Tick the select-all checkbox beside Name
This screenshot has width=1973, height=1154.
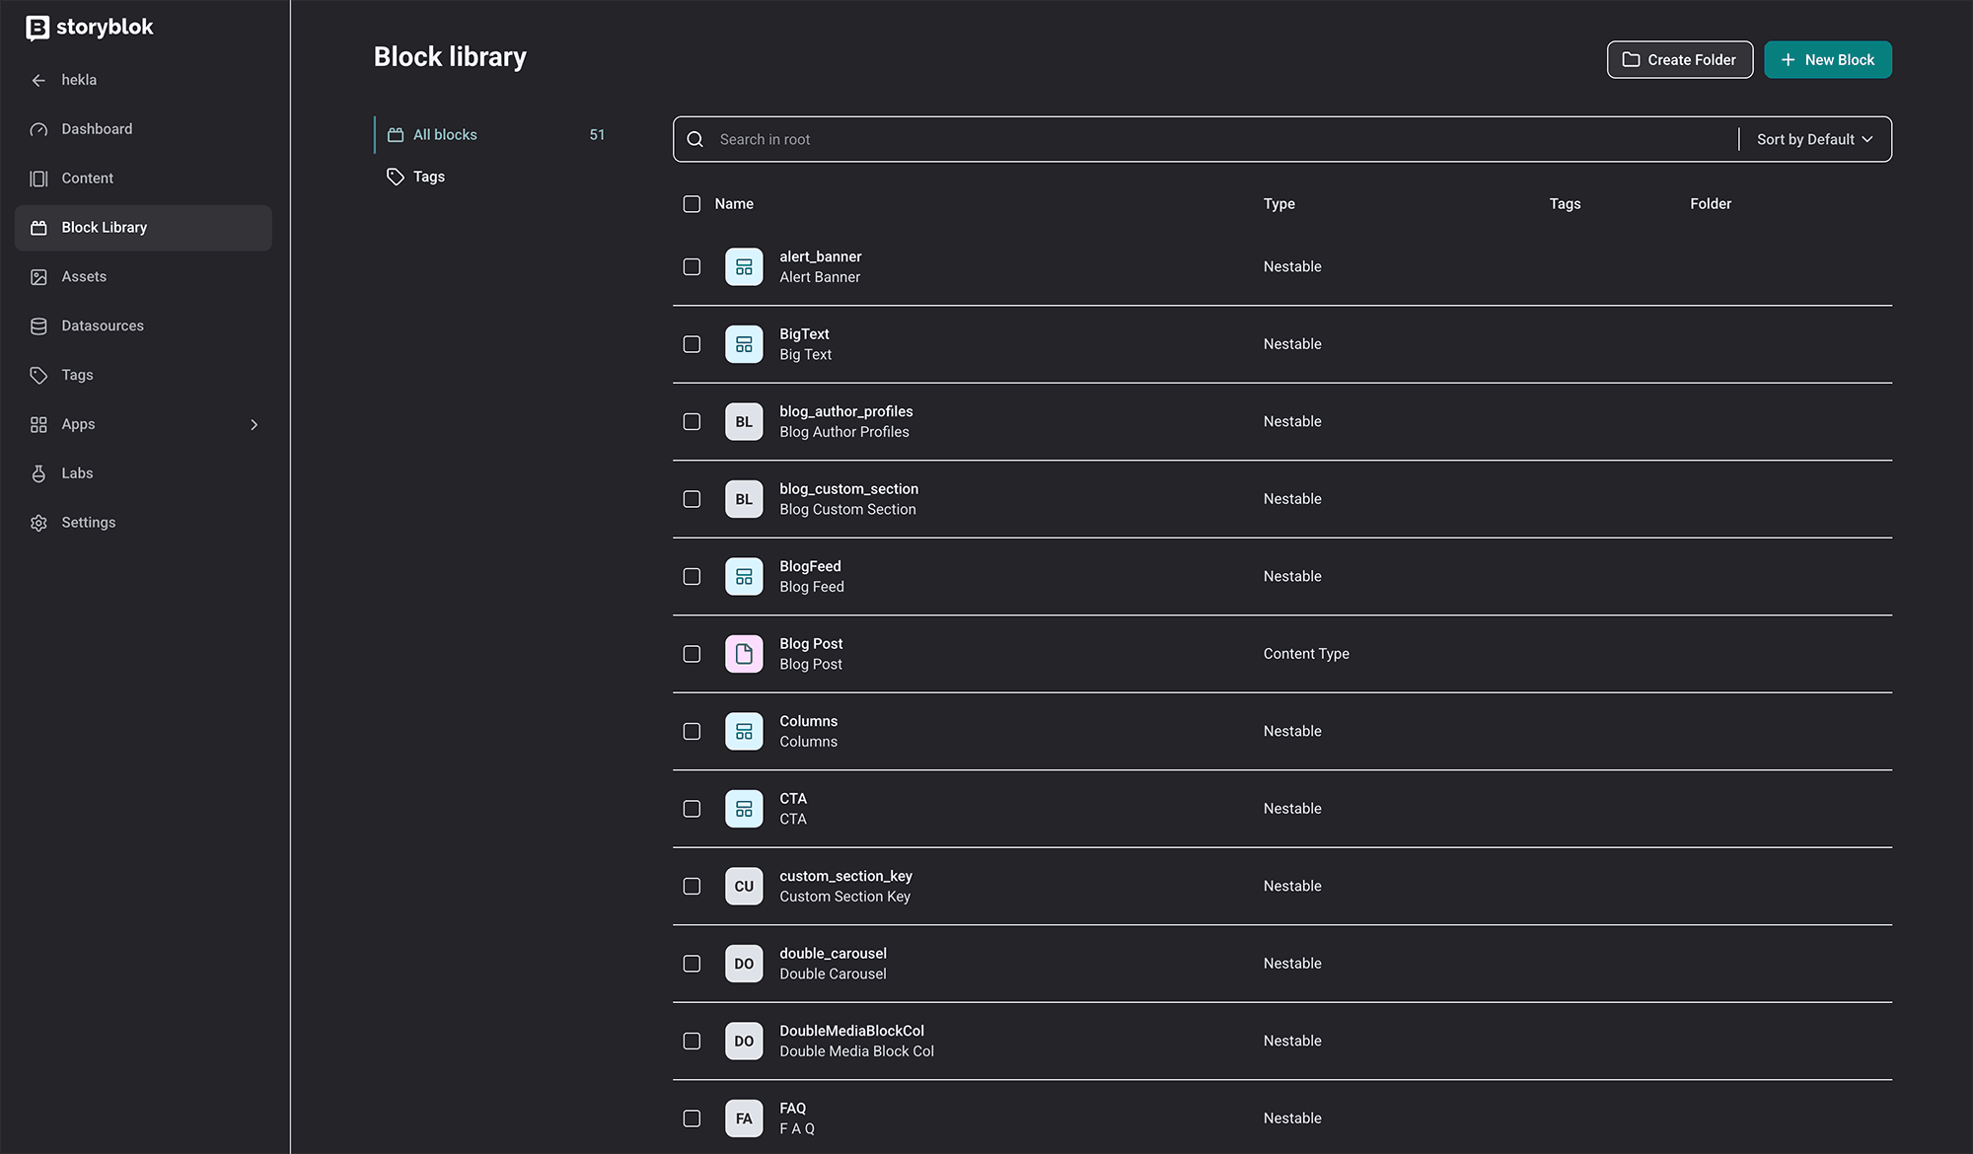click(x=692, y=204)
